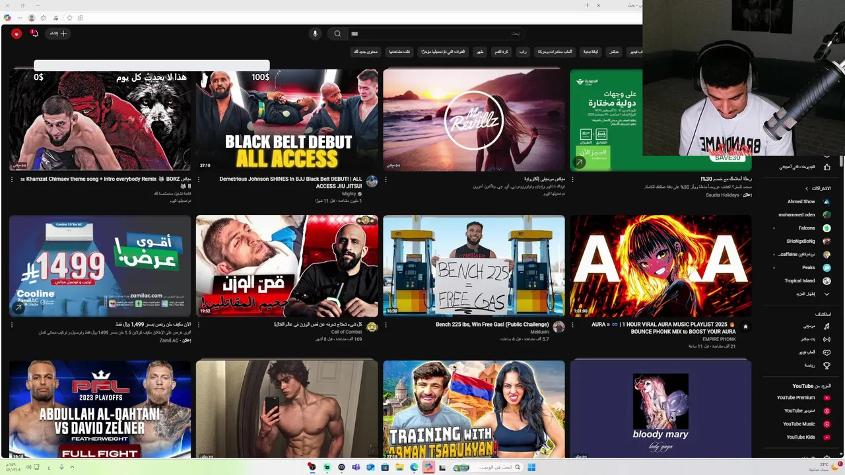The image size is (845, 475).
Task: Click the Windows Start button
Action: point(531,467)
